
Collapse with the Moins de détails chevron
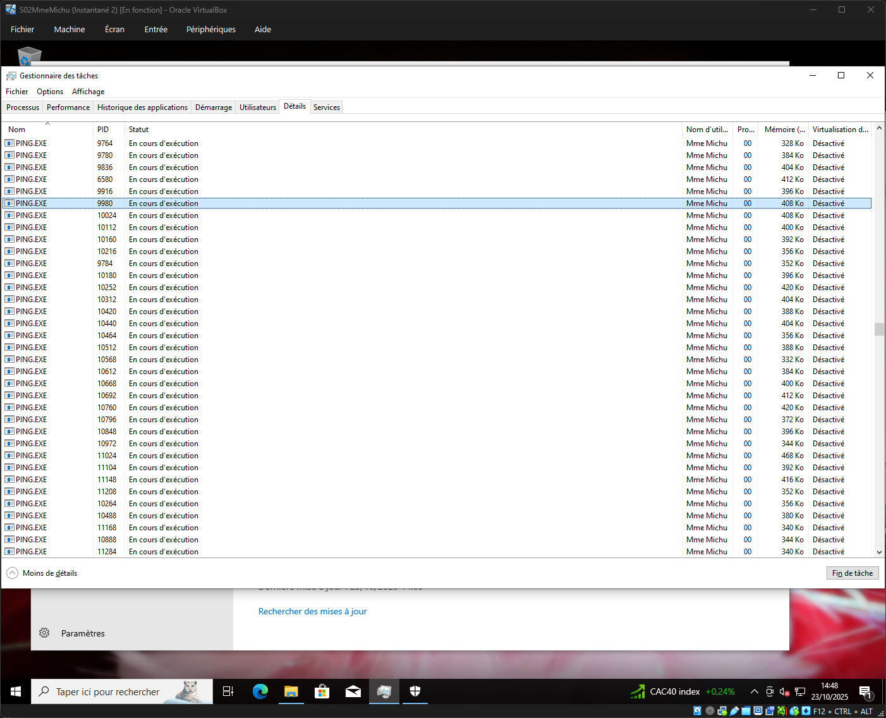pyautogui.click(x=13, y=573)
